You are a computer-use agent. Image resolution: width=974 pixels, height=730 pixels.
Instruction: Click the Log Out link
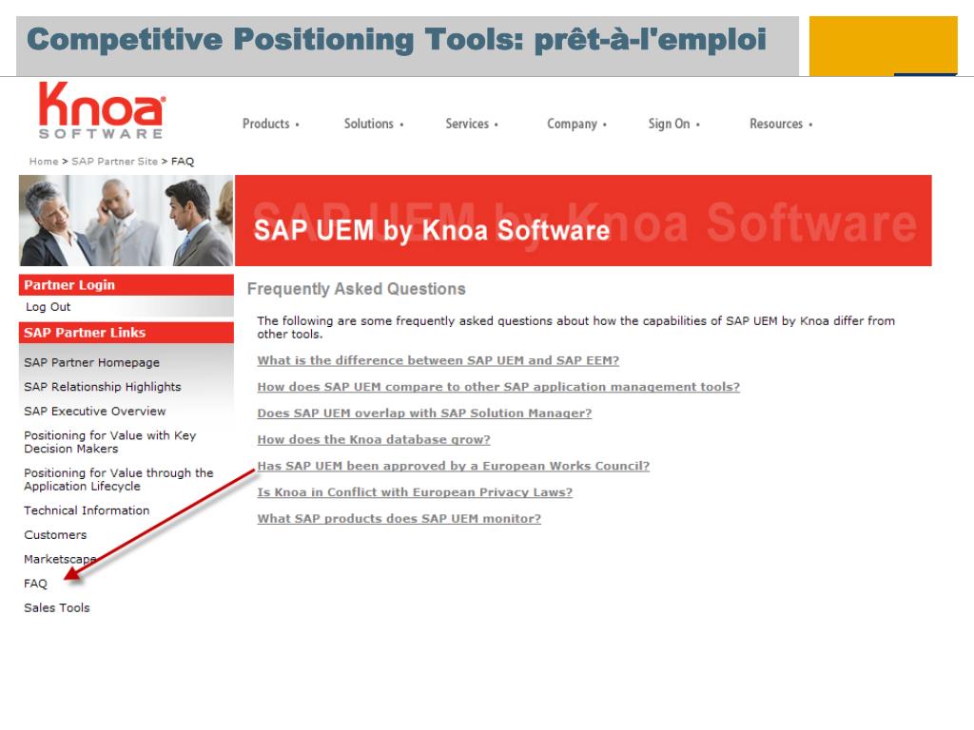tap(48, 307)
